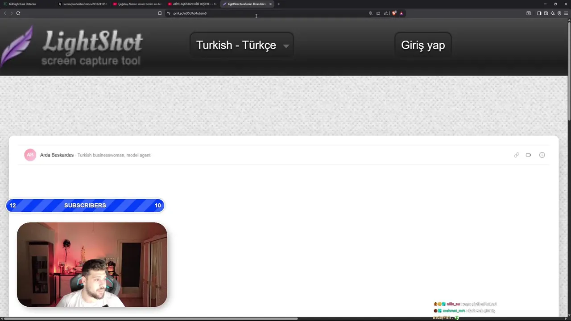The height and width of the screenshot is (321, 571).
Task: Open the Brave Shields lion icon
Action: click(x=394, y=13)
